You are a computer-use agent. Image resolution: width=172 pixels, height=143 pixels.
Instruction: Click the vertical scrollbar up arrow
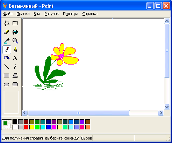167,21
